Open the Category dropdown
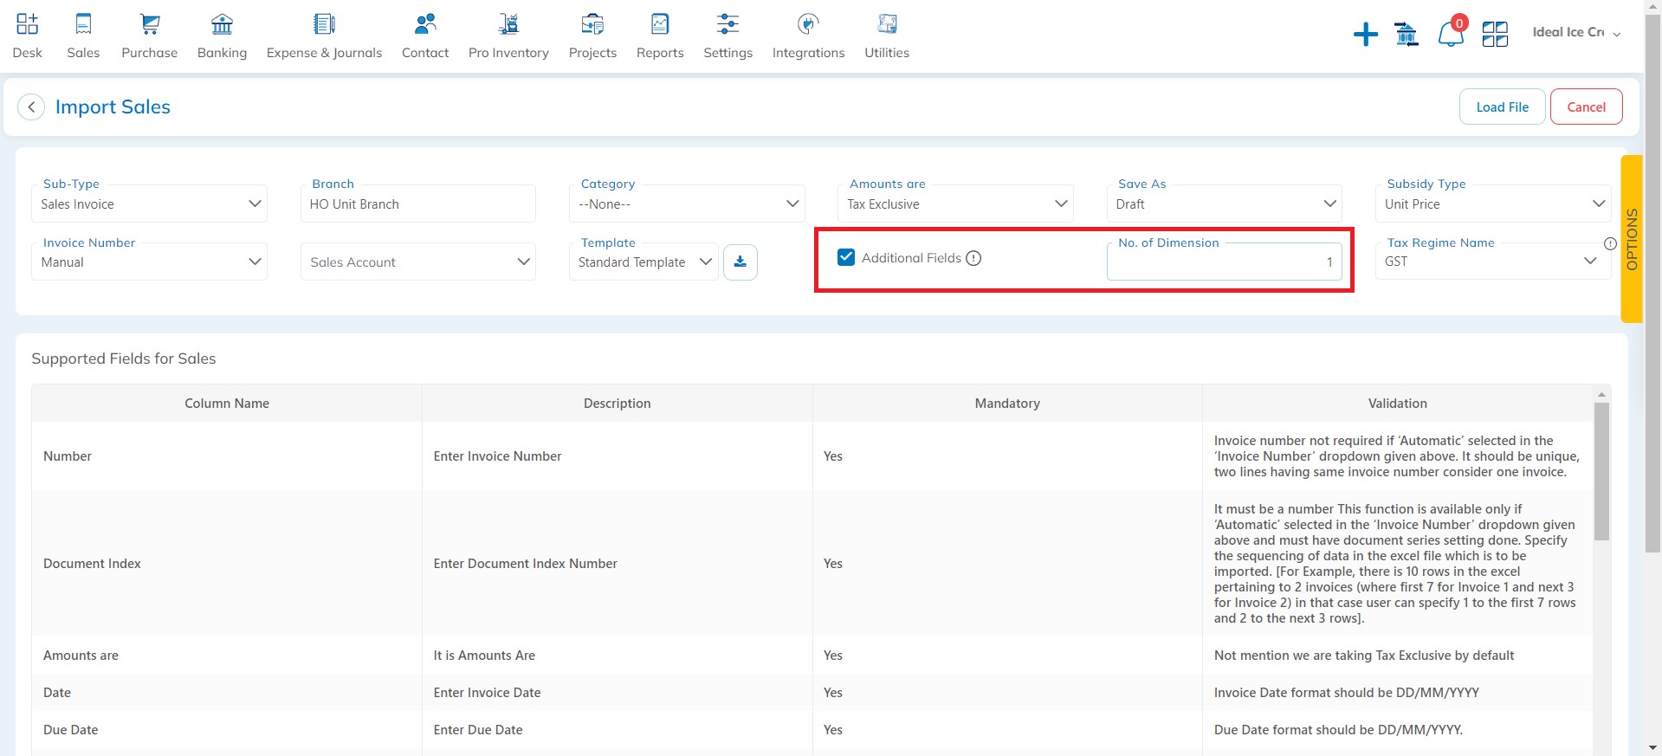The width and height of the screenshot is (1662, 756). coord(687,204)
